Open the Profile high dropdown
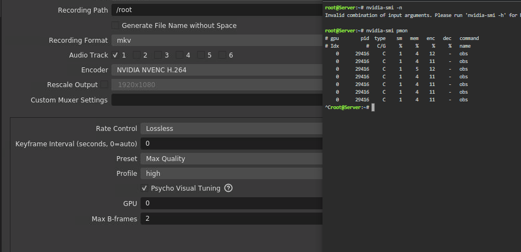This screenshot has height=252, width=521. pyautogui.click(x=232, y=174)
